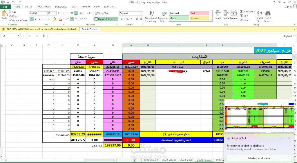Toggle bottom vertical align button
This screenshot has width=297, height=163.
coord(76,13)
